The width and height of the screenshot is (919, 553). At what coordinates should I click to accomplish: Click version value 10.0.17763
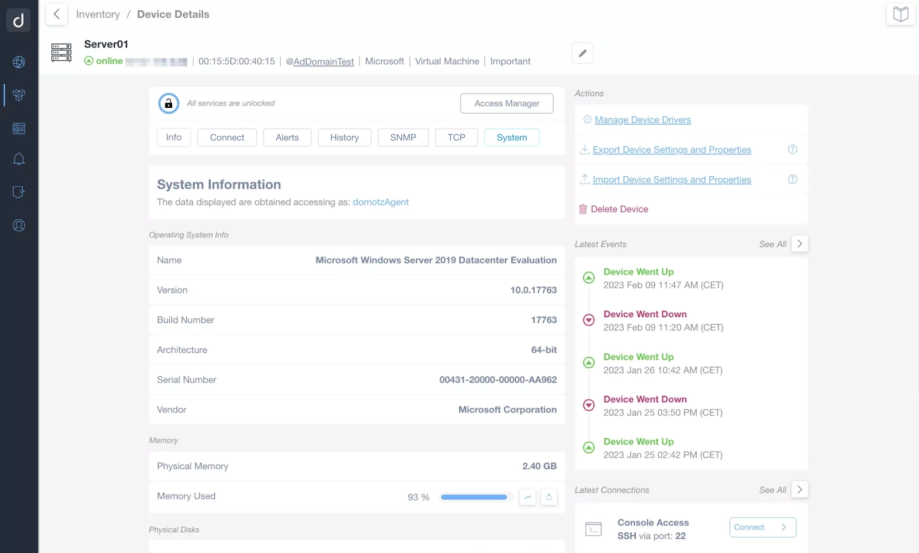(x=534, y=290)
